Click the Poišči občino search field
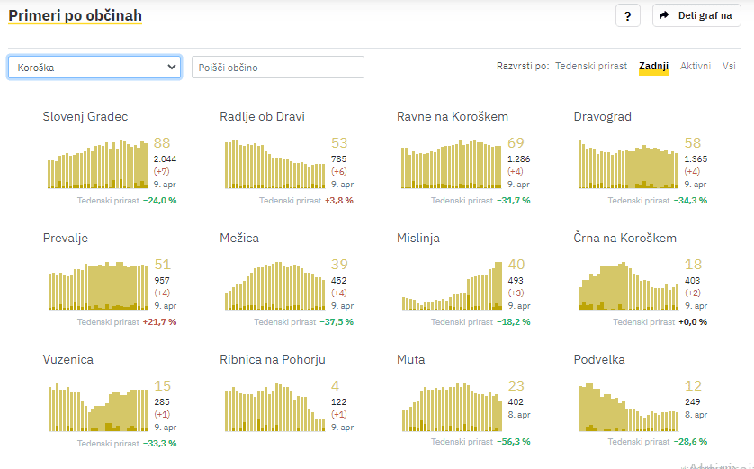 277,68
